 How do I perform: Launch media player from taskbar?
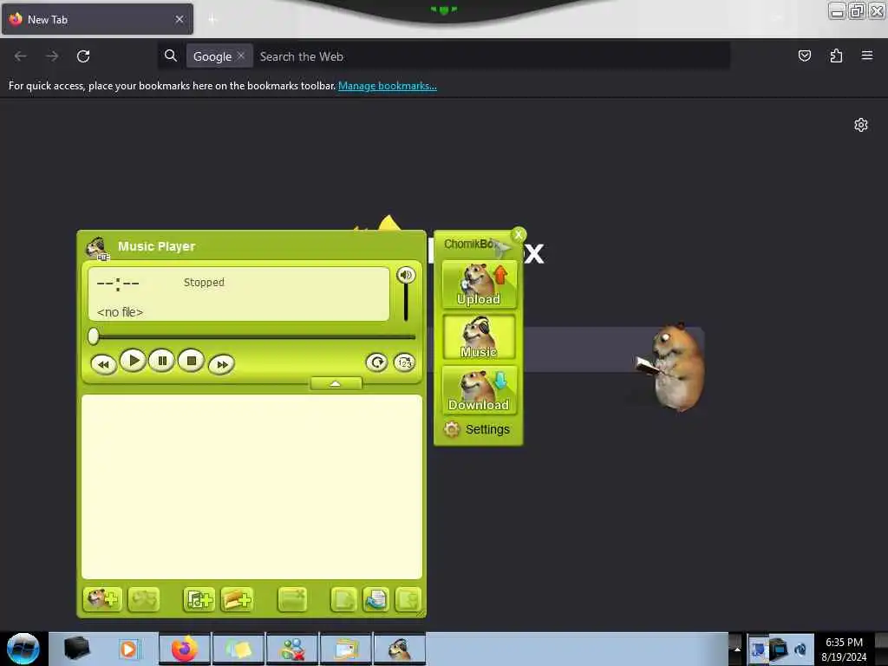[128, 649]
